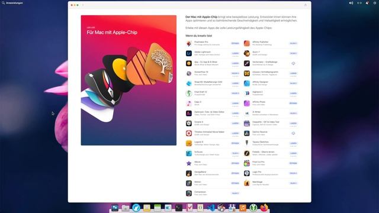Click the price button for MainStage
This screenshot has height=213, width=379.
(293, 183)
